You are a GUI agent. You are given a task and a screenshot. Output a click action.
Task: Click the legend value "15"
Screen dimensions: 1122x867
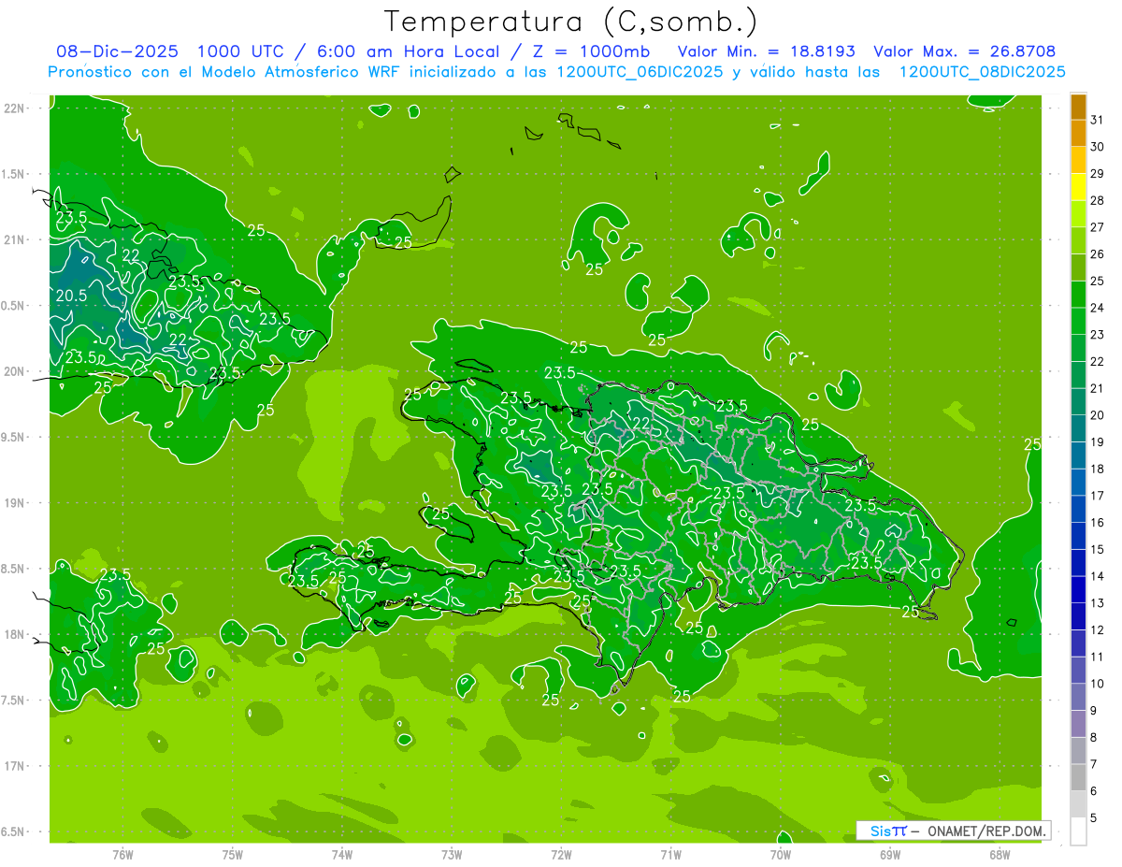[1098, 549]
